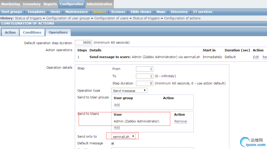Go to Maps submenu
Screen dimensions: 267x149
(161, 12)
